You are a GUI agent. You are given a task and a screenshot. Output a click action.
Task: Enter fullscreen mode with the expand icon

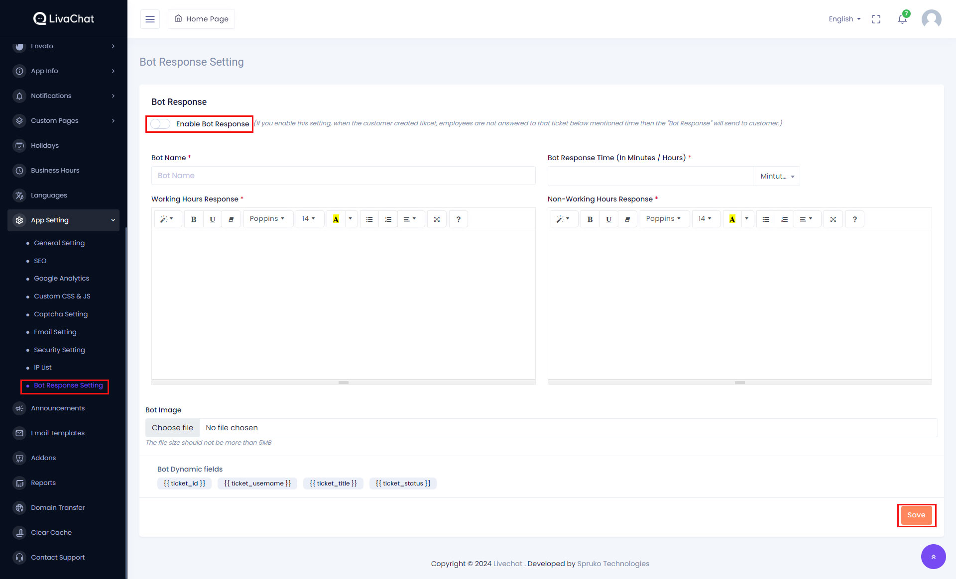876,19
